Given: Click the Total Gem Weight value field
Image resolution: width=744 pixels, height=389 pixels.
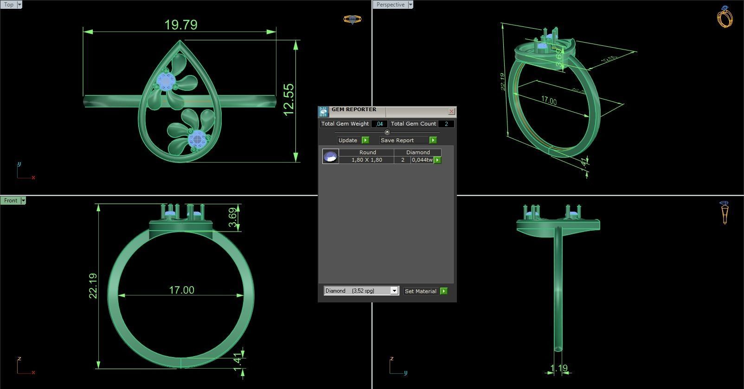Looking at the screenshot, I should pos(379,124).
